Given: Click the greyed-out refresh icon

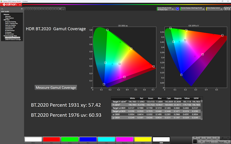Looking at the screenshot, I should click(x=223, y=138).
